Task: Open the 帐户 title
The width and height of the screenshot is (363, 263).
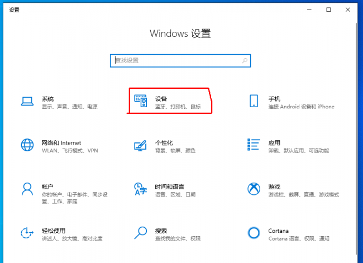Action: point(47,187)
